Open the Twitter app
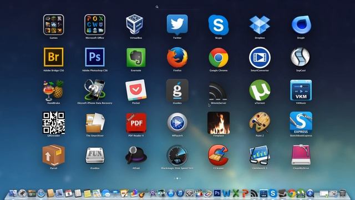The width and height of the screenshot is (355, 200). click(177, 24)
